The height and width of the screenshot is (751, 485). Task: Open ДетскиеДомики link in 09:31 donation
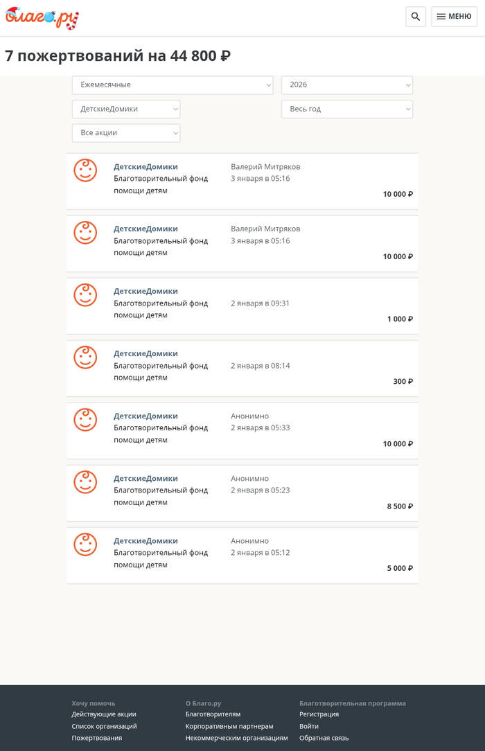pos(145,291)
